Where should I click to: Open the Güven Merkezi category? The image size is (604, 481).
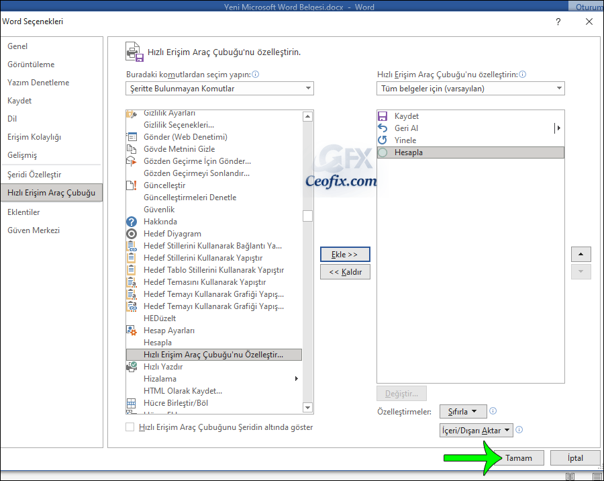pyautogui.click(x=34, y=230)
